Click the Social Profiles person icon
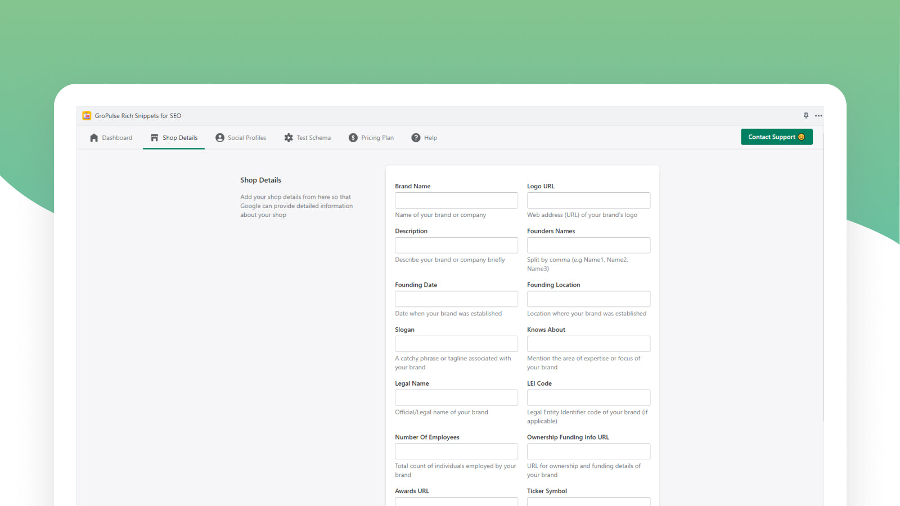This screenshot has width=900, height=506. point(220,138)
